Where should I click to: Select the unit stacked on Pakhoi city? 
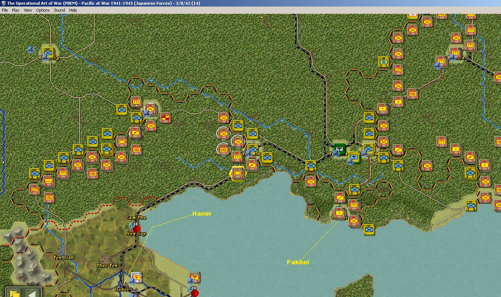click(340, 213)
